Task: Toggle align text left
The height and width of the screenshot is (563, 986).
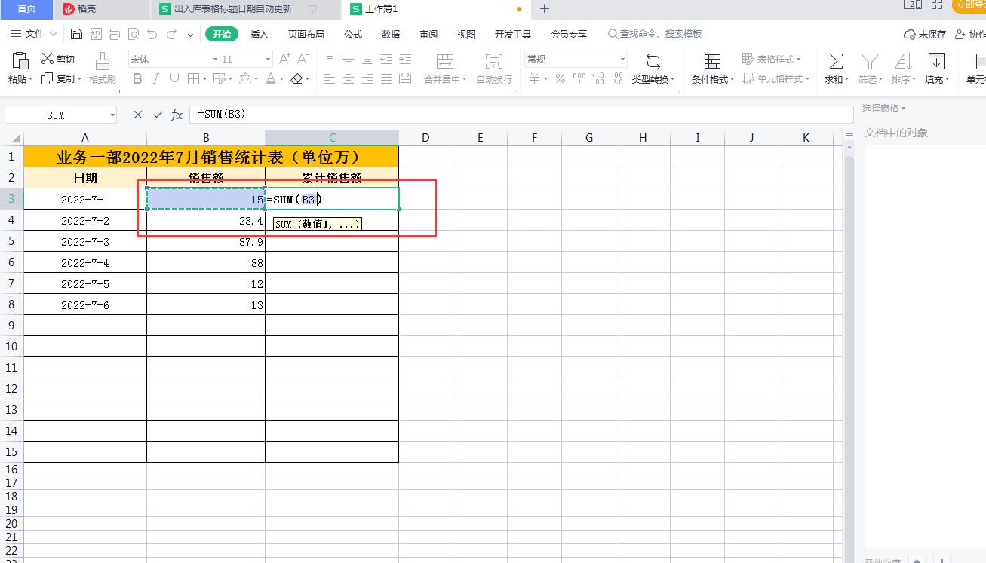Action: coord(330,78)
